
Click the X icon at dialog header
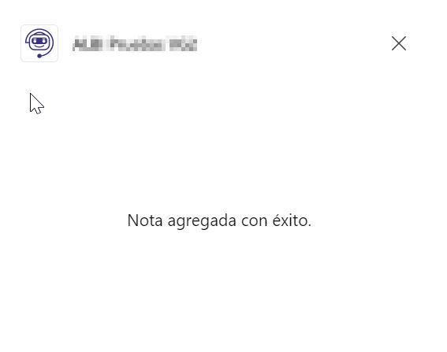click(x=399, y=43)
